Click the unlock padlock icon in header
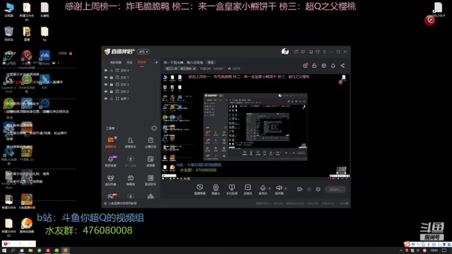 pos(314,65)
